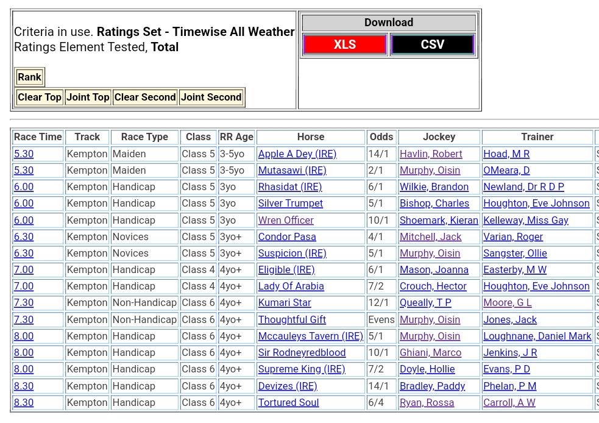The height and width of the screenshot is (423, 599).
Task: Open horse Tortured Soul
Action: (x=288, y=403)
